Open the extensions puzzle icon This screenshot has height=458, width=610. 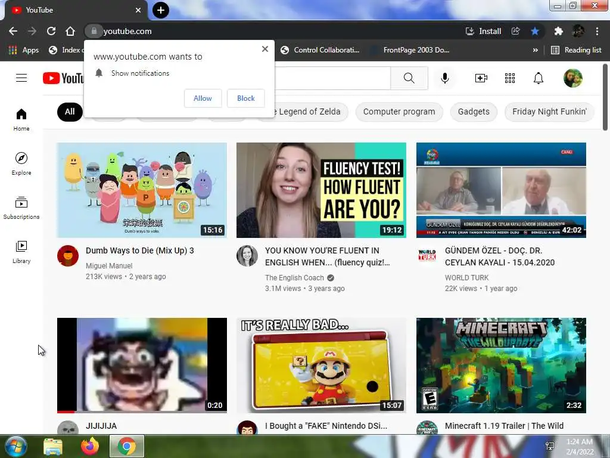click(x=558, y=31)
